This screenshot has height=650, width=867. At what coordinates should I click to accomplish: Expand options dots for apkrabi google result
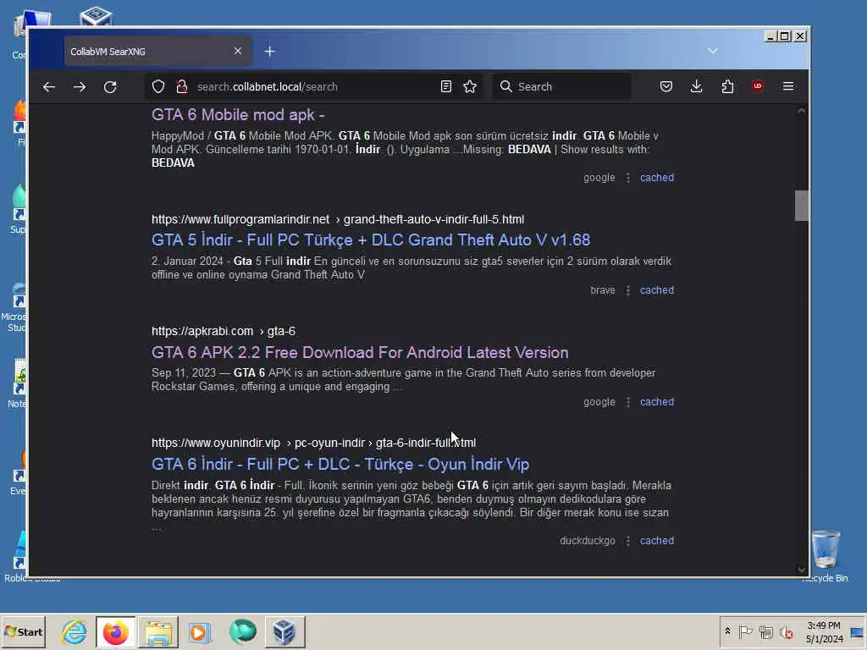[x=627, y=402]
